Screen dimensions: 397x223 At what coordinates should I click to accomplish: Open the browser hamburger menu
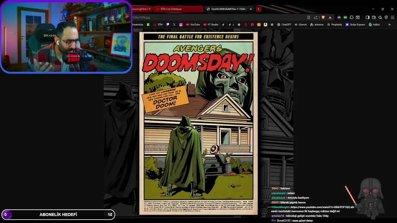click(x=392, y=17)
